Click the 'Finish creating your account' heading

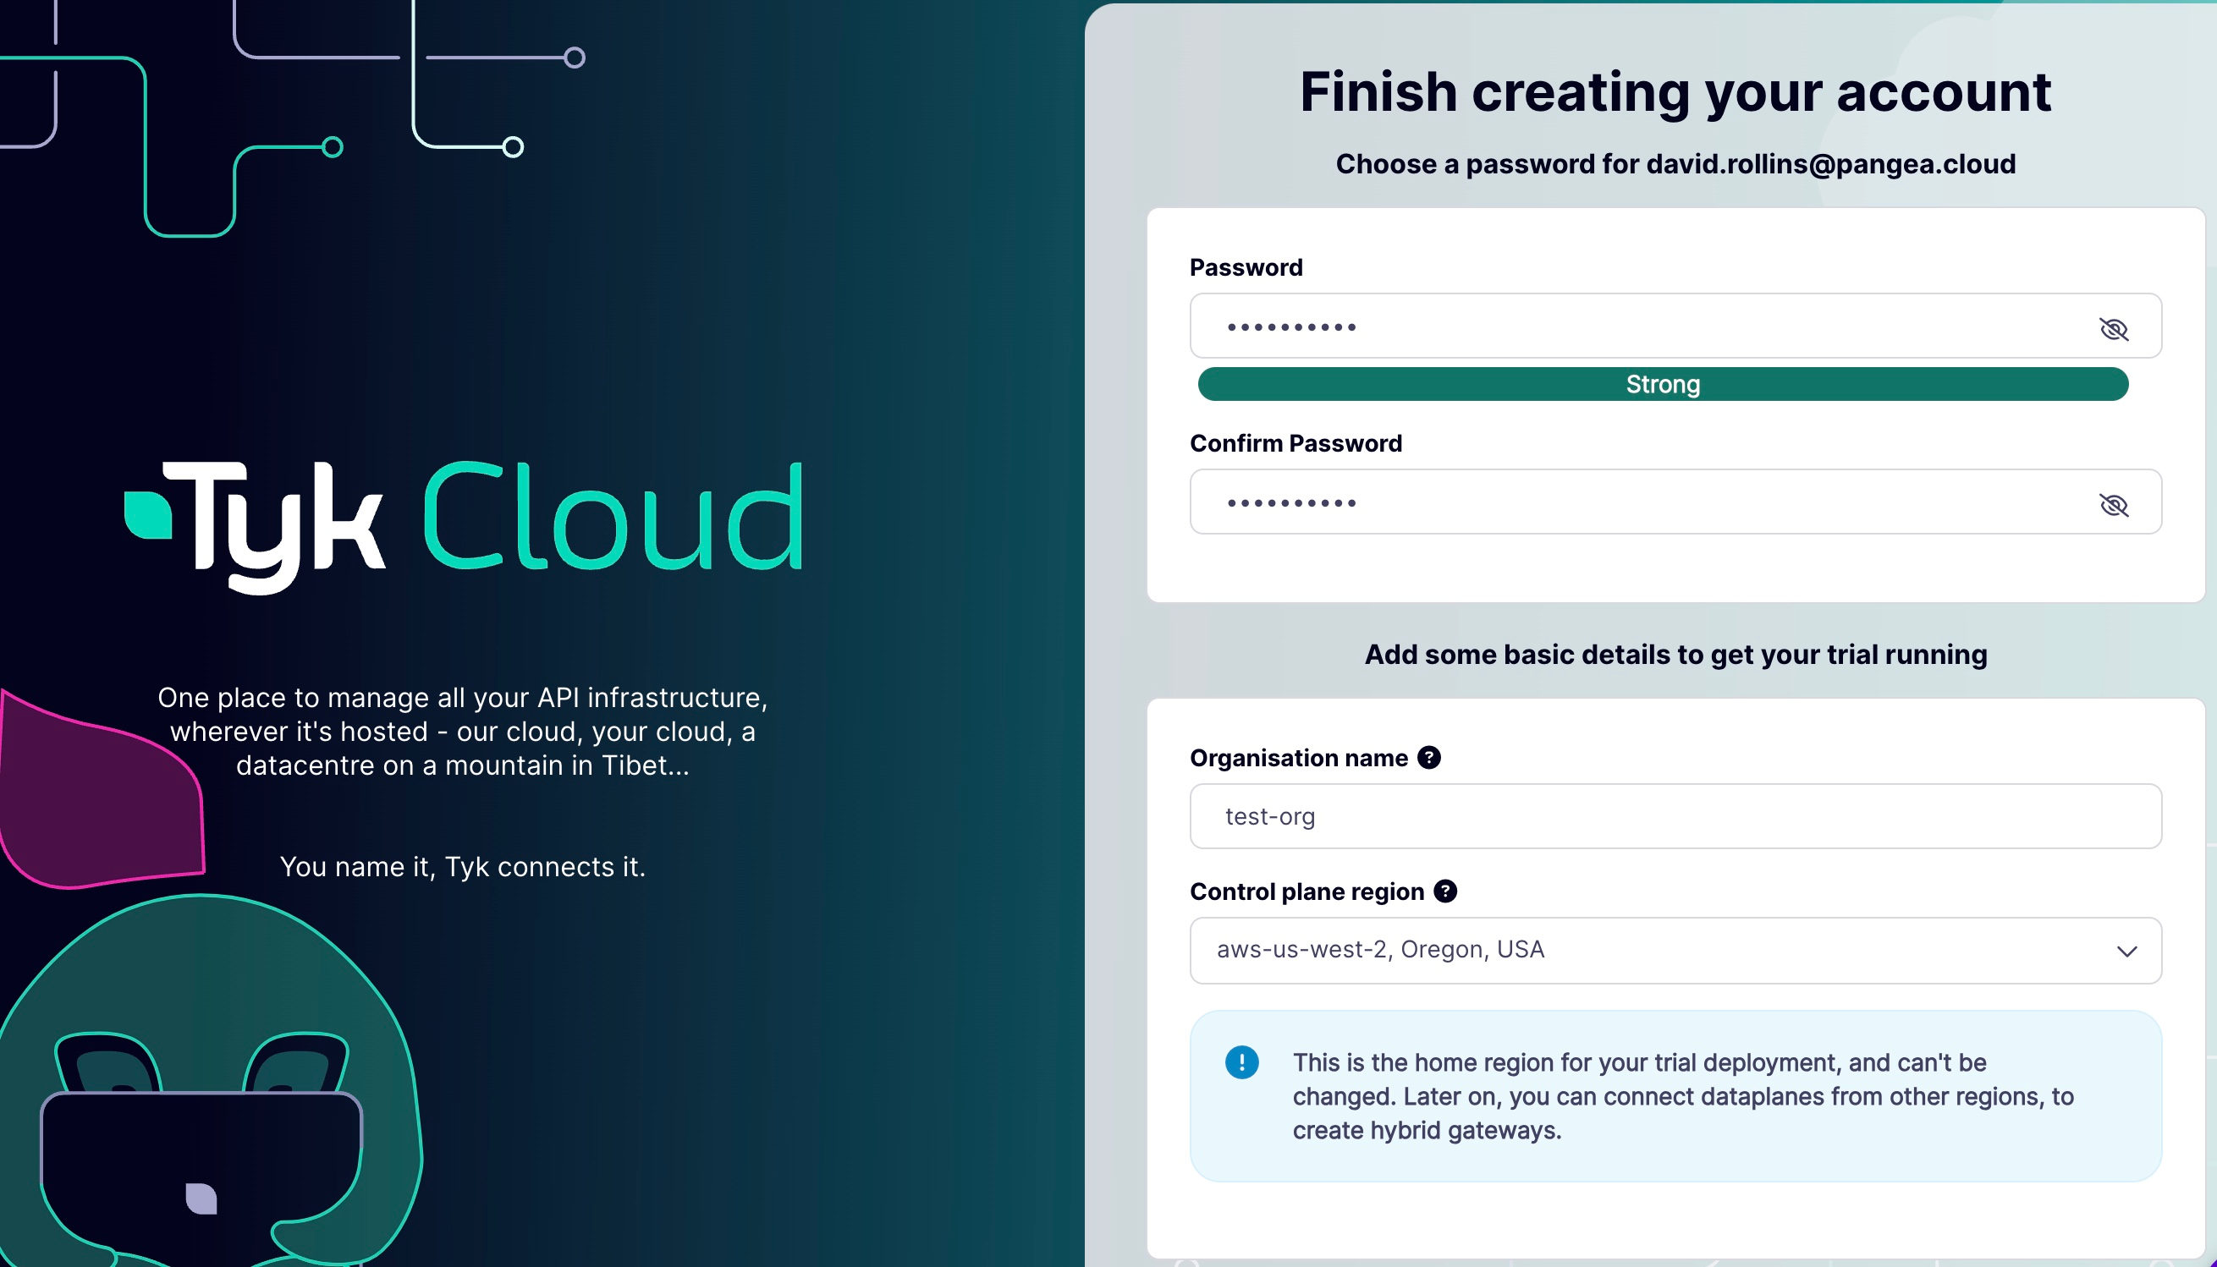pyautogui.click(x=1675, y=91)
